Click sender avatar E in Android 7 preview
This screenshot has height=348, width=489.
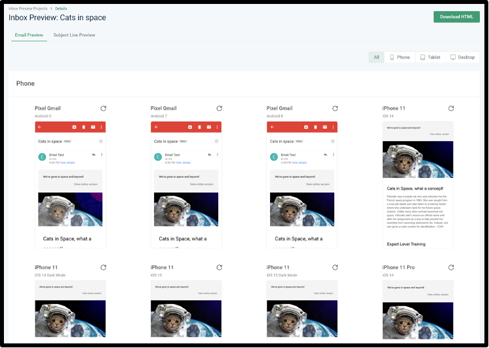pyautogui.click(x=158, y=157)
